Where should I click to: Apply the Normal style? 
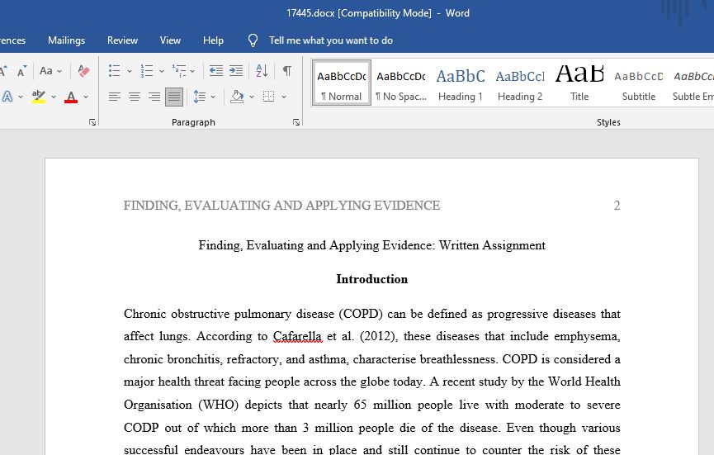coord(342,83)
